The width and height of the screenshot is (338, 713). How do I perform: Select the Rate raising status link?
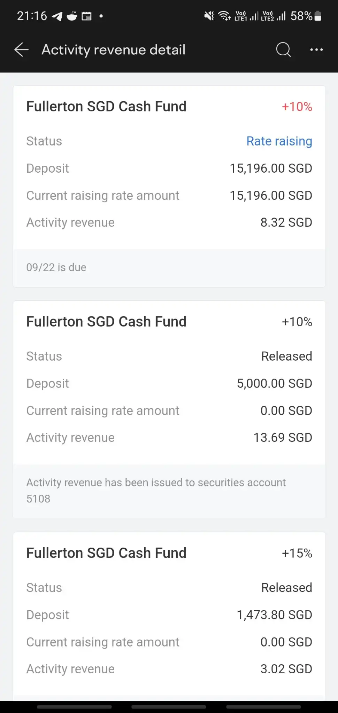[279, 141]
